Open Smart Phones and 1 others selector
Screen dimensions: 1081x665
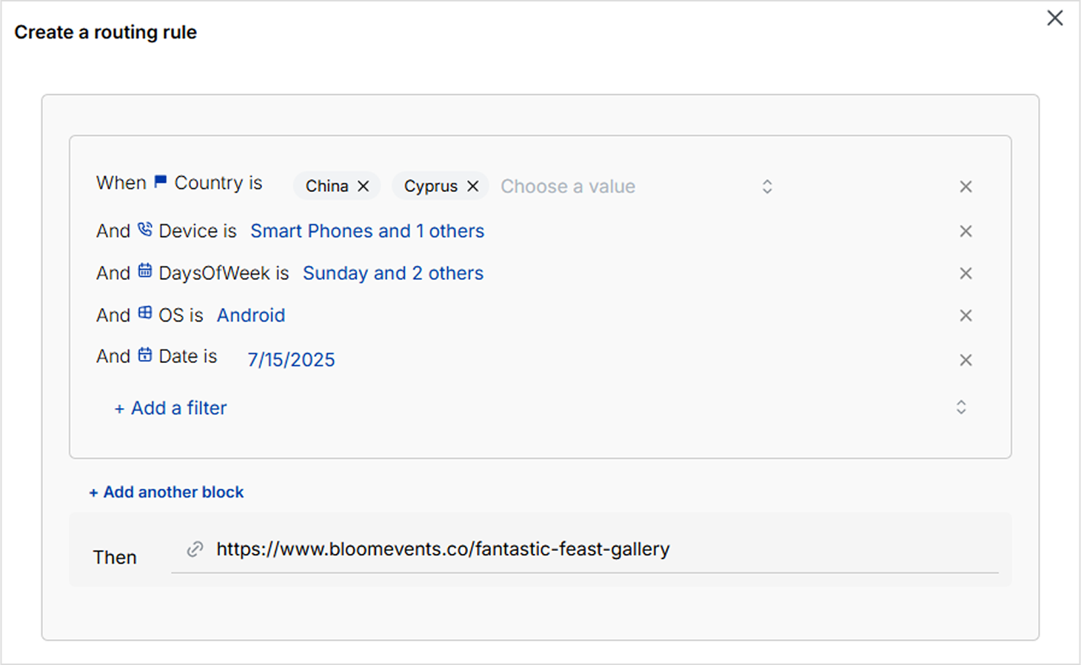pyautogui.click(x=367, y=231)
